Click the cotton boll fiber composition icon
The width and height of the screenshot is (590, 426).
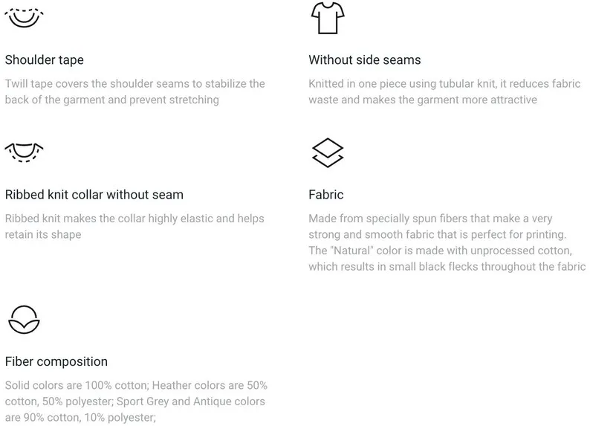(x=24, y=320)
